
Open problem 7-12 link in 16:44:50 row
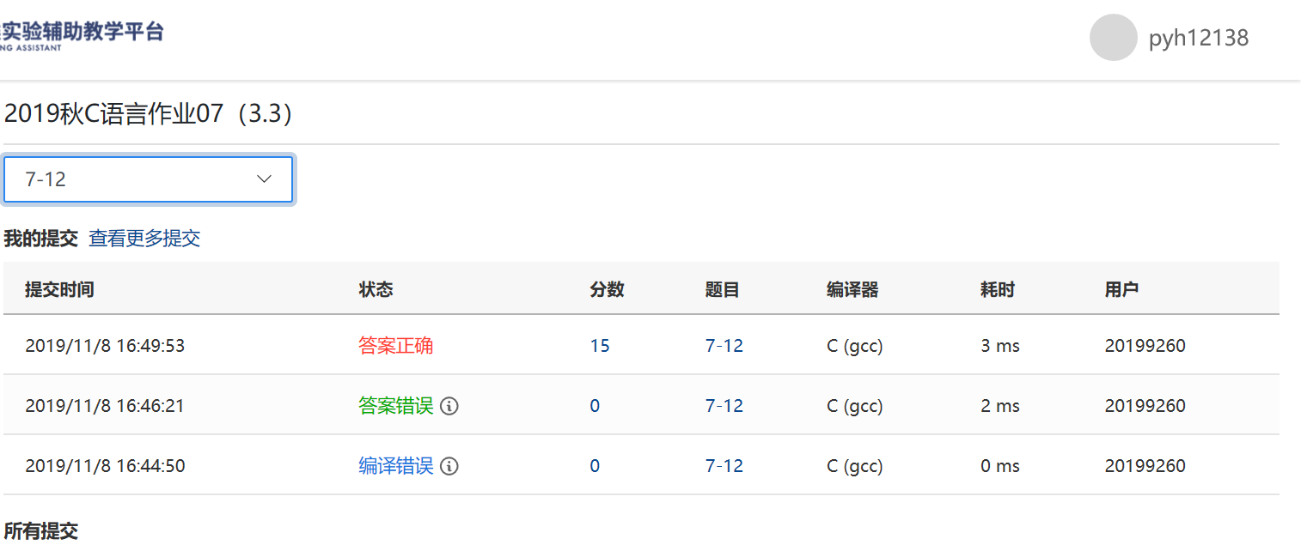[724, 466]
